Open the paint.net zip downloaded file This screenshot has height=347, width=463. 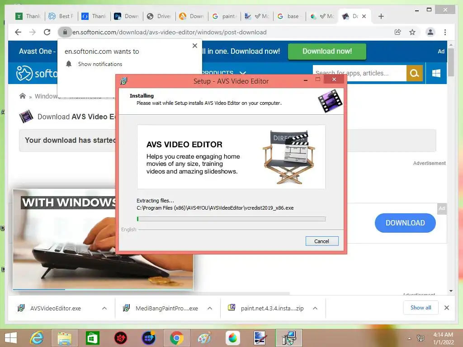[x=272, y=308]
